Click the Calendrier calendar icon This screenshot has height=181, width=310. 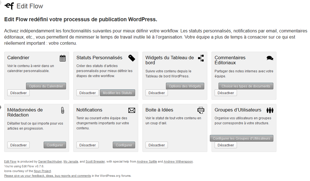63,58
